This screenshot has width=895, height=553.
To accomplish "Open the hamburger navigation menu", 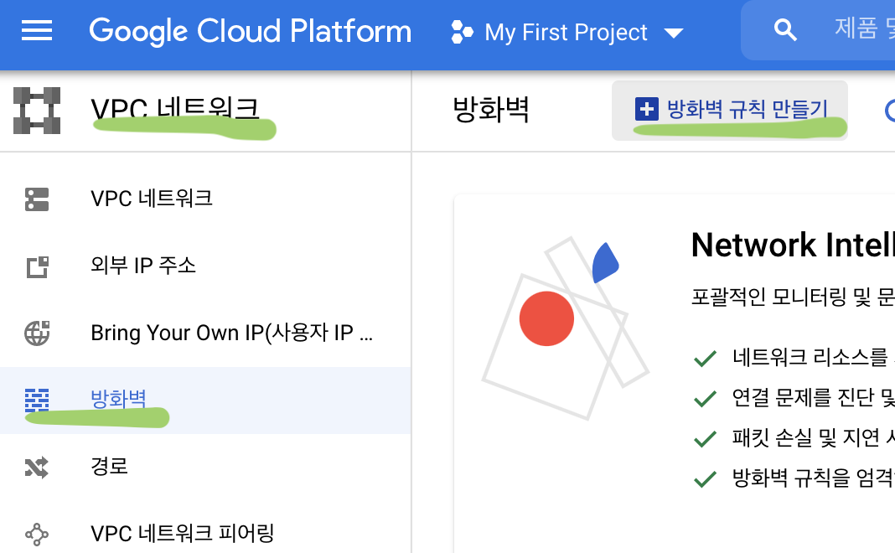I will pyautogui.click(x=37, y=31).
